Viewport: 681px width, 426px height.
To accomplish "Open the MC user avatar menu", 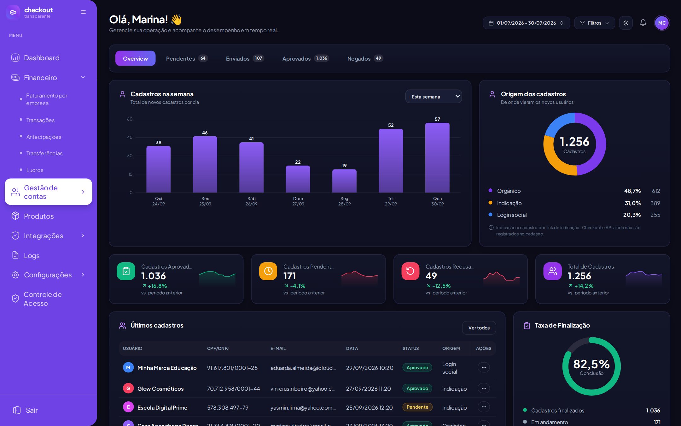I will tap(662, 23).
